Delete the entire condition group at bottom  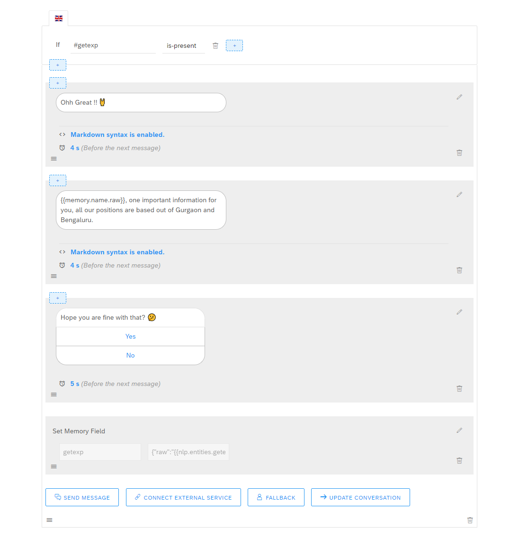coord(470,520)
